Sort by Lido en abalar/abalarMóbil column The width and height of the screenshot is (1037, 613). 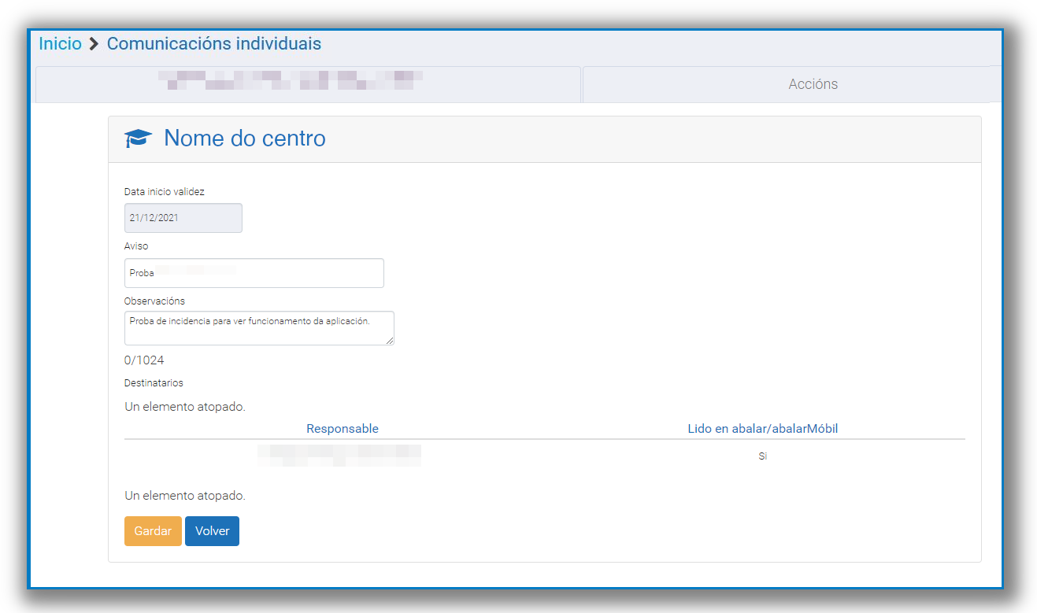pyautogui.click(x=762, y=429)
